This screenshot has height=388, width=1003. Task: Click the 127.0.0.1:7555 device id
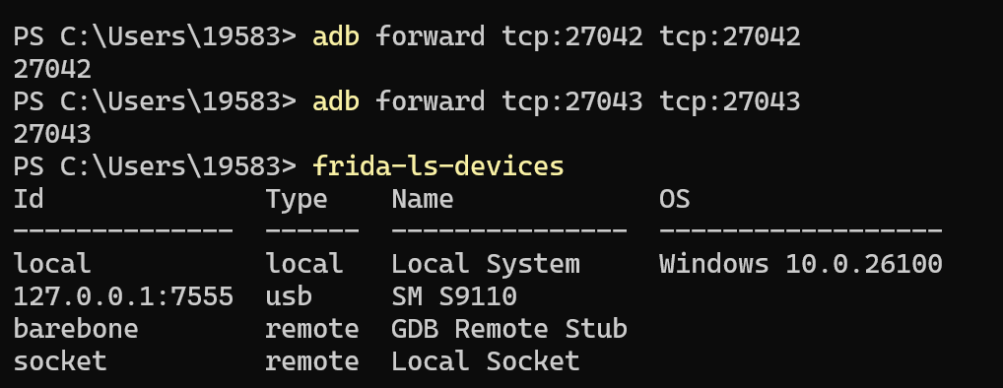coord(123,296)
